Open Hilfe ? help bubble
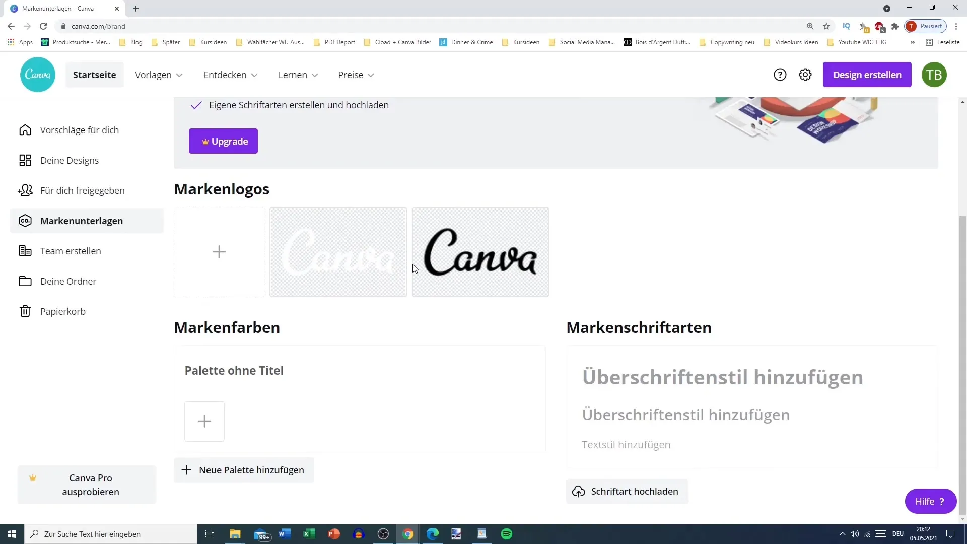 930,501
